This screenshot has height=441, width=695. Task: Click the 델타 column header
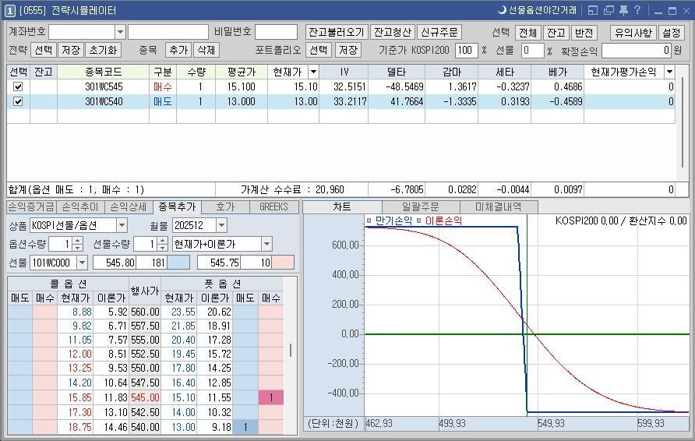point(397,72)
